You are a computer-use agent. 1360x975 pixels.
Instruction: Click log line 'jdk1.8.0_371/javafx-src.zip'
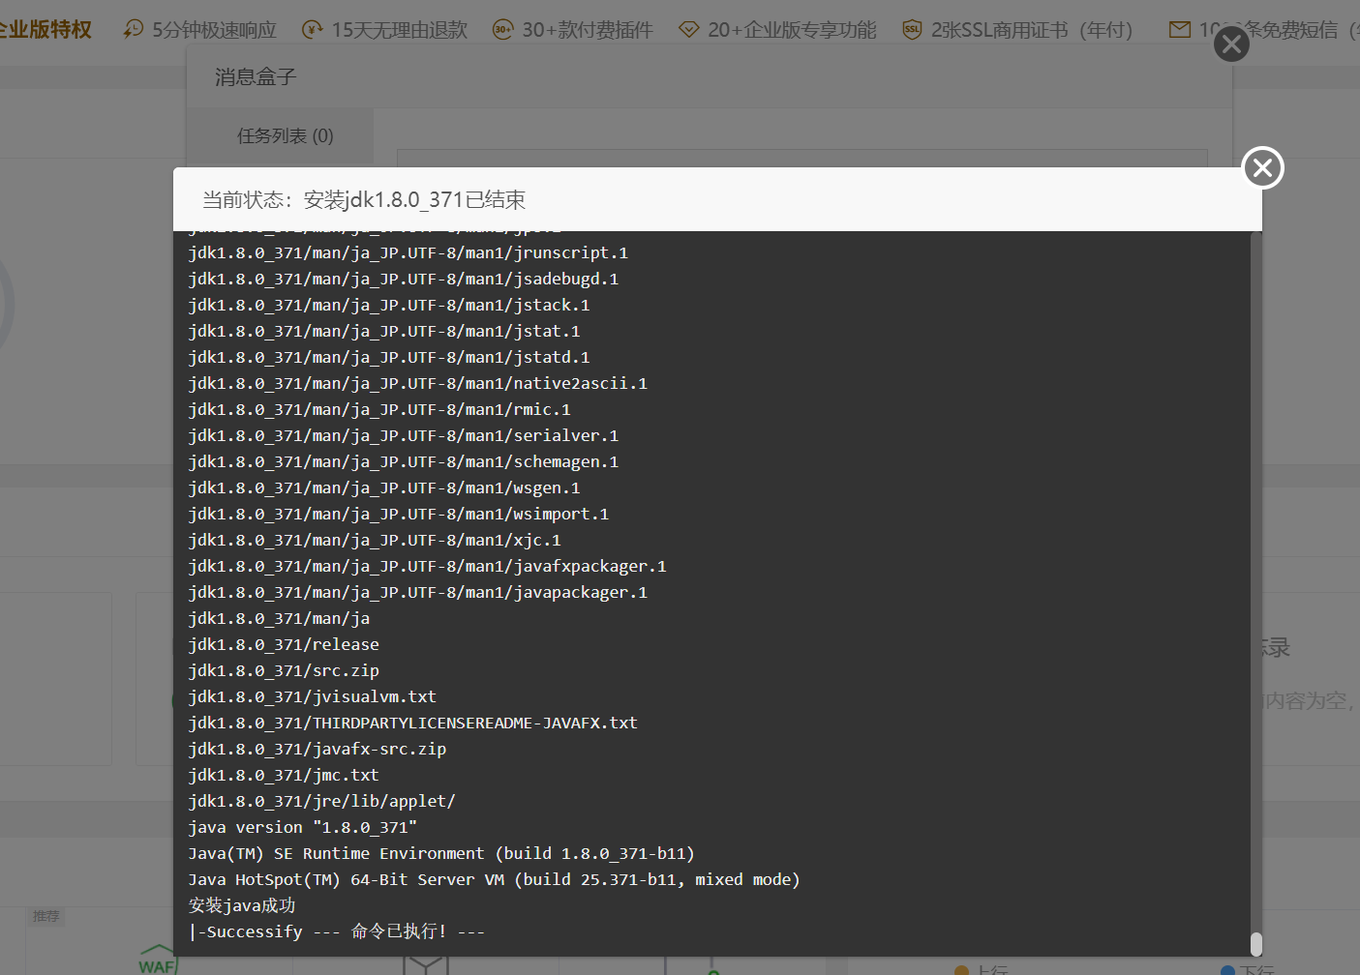(317, 750)
